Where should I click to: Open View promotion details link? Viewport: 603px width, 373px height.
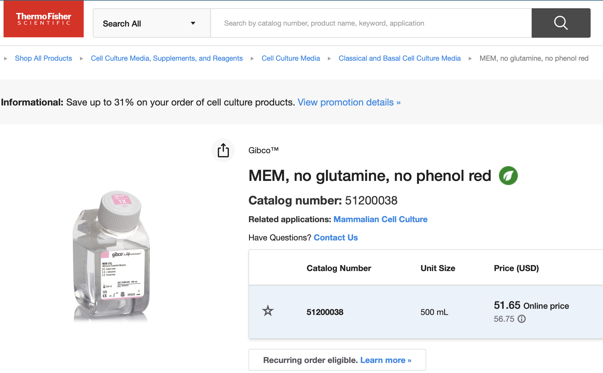click(349, 102)
